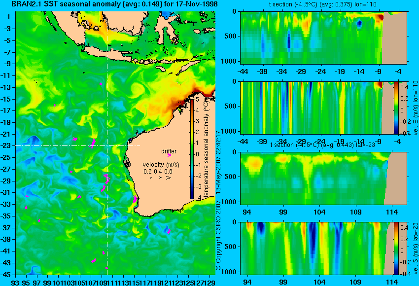Click the horizontal dashed lat=-23 section line
419x286 pixels.
click(x=78, y=145)
